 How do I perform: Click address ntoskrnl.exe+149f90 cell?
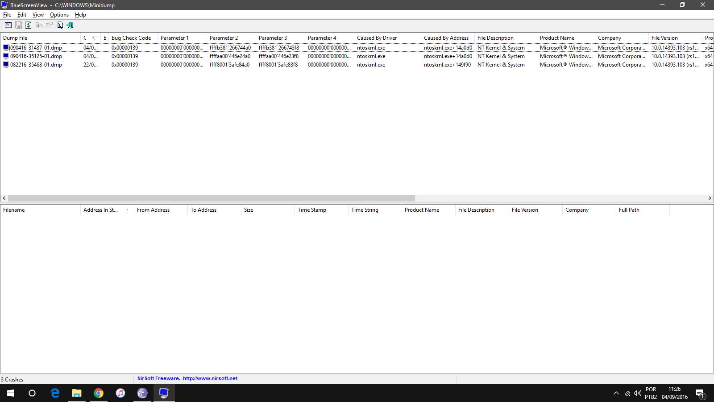coord(447,65)
